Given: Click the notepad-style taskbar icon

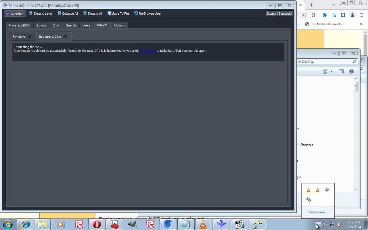Looking at the screenshot, I should pyautogui.click(x=186, y=224).
